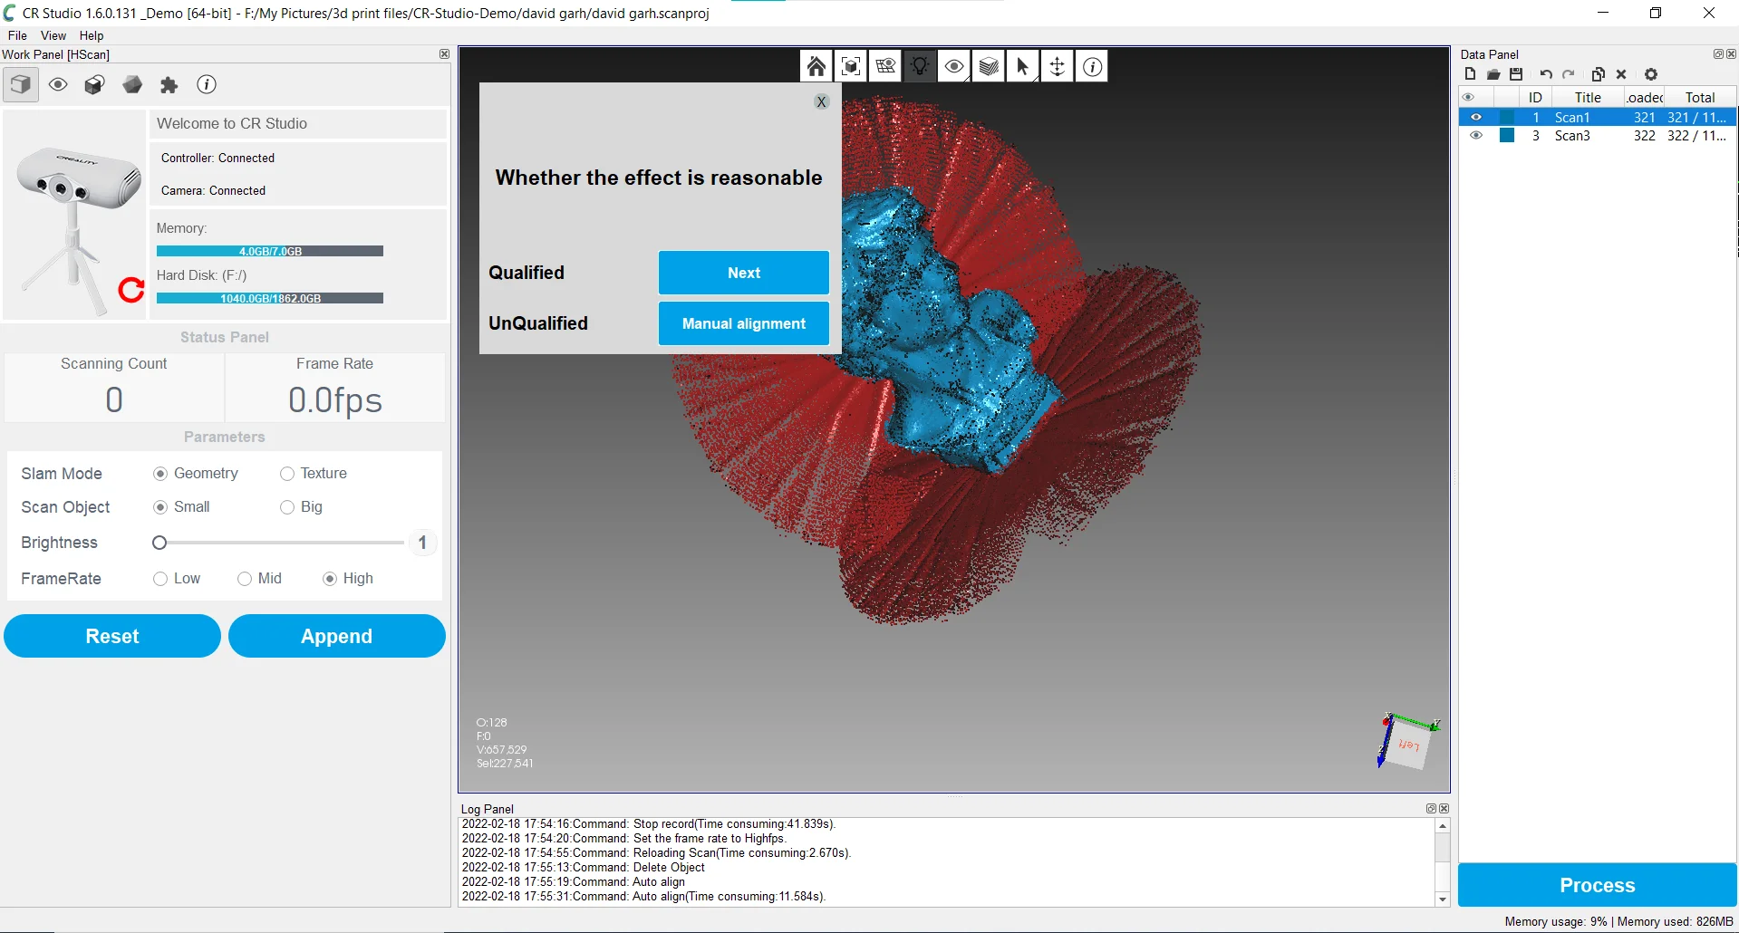Click Log Panel scrollbar up arrow
Screen dimensions: 1739x933
coord(1443,826)
